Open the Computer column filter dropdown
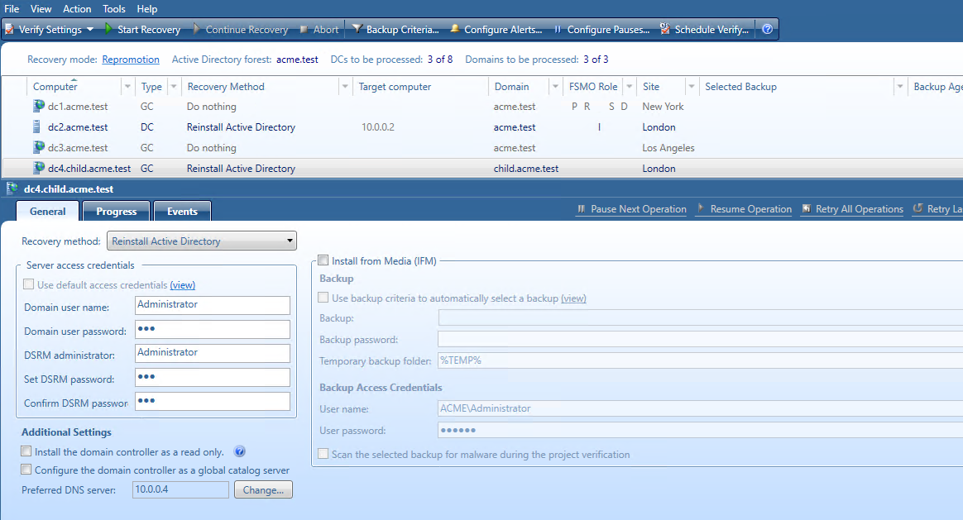 [x=127, y=87]
